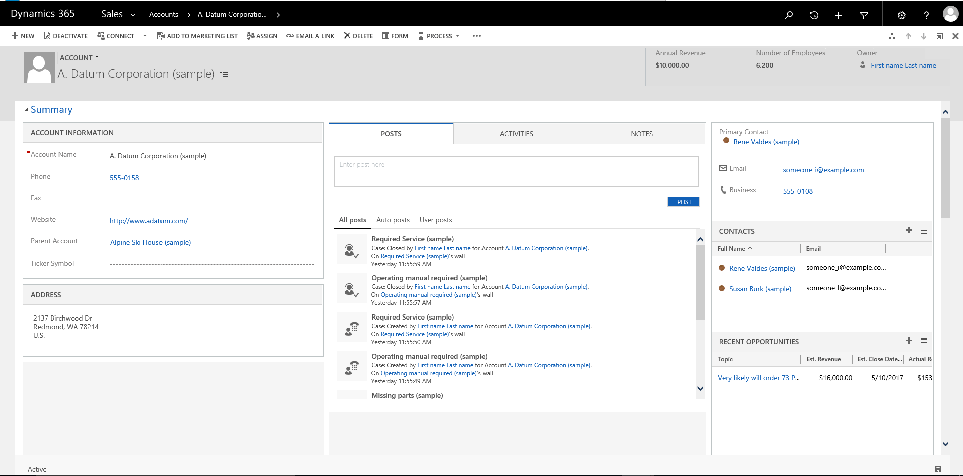This screenshot has width=963, height=476.
Task: Select the Auto posts filter
Action: pyautogui.click(x=393, y=220)
